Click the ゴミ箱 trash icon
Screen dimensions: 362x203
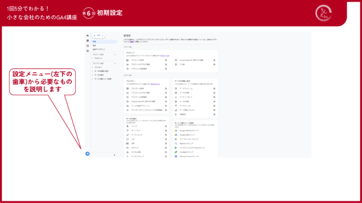[176, 65]
